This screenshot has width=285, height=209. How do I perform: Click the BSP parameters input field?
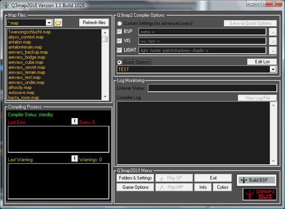coord(202,32)
